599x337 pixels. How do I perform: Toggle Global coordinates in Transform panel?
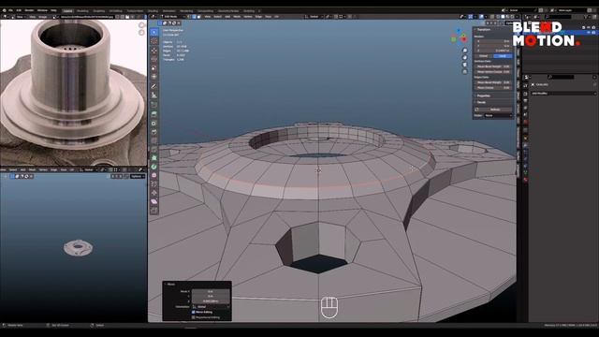coord(483,56)
